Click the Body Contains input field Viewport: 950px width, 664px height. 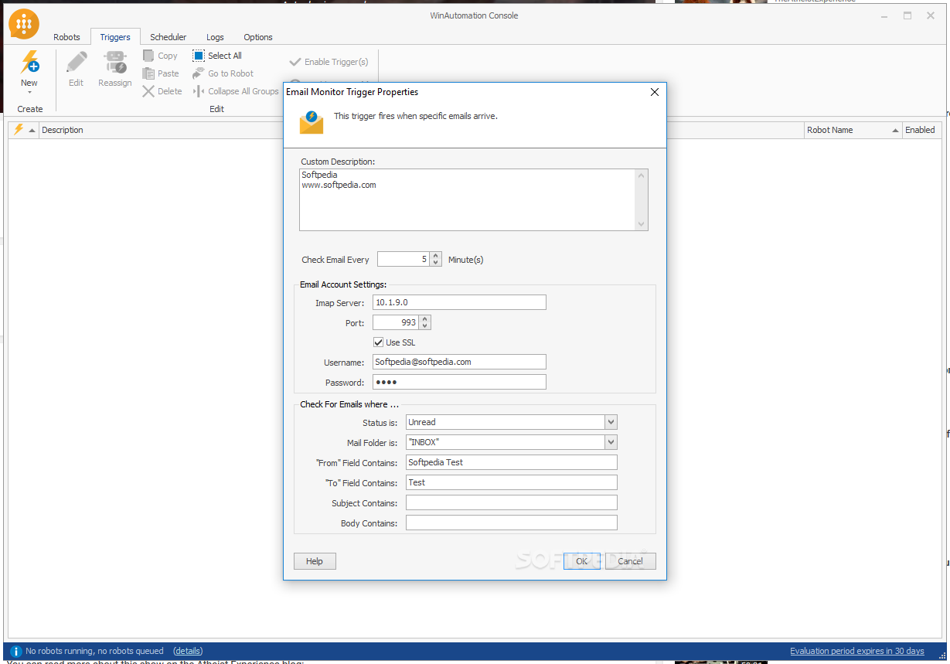coord(512,523)
